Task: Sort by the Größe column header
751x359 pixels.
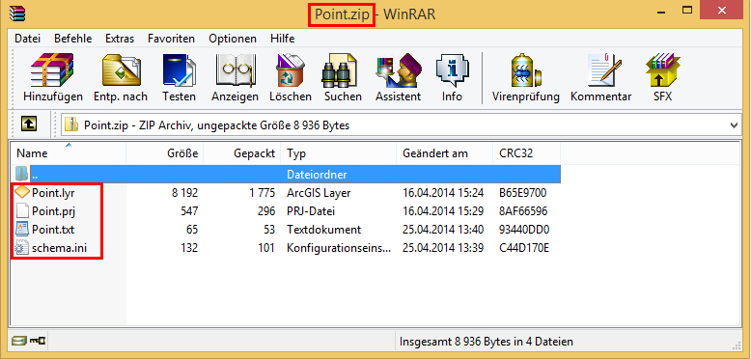Action: (x=165, y=153)
